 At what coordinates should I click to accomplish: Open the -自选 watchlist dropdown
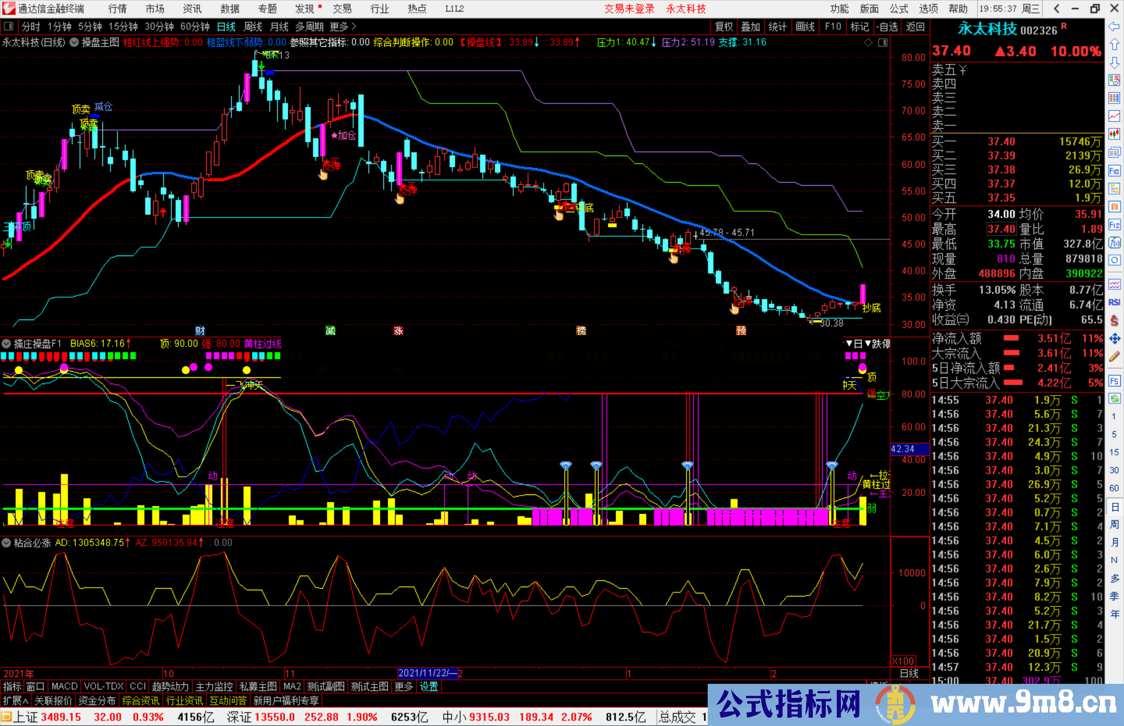(887, 27)
